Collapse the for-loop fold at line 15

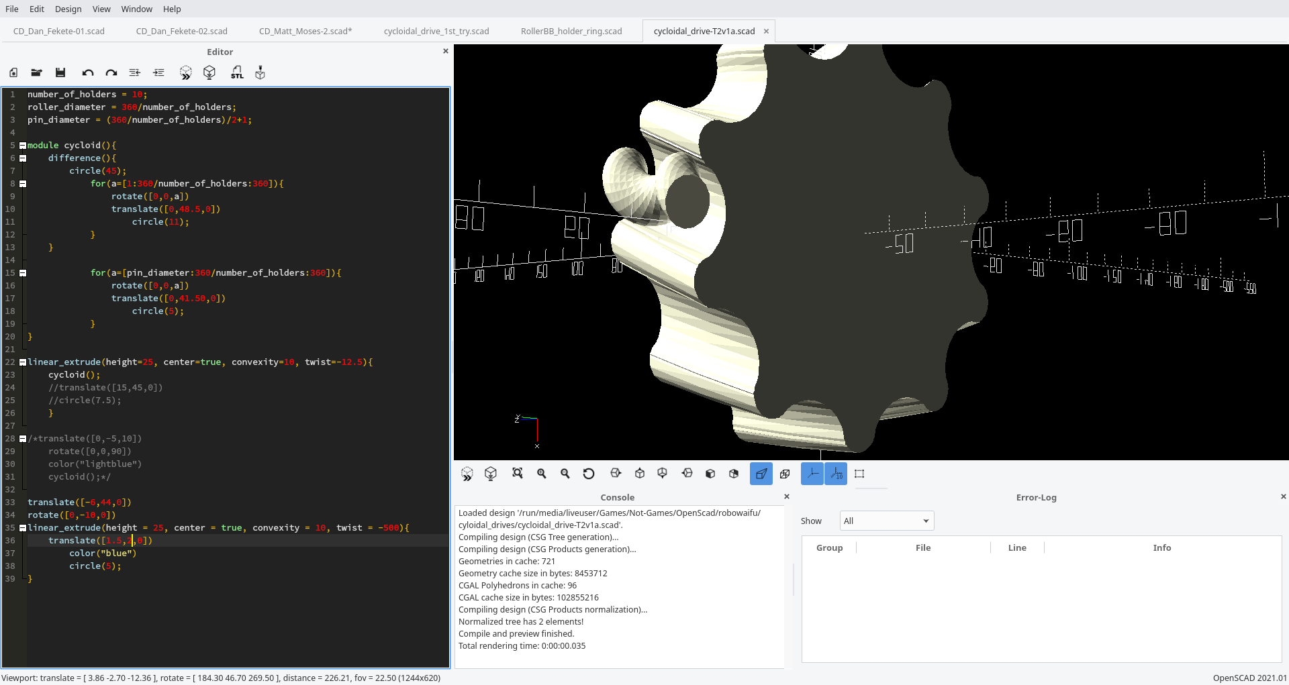point(23,273)
